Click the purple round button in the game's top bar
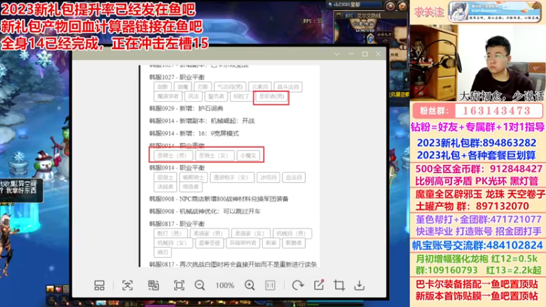 (x=390, y=5)
